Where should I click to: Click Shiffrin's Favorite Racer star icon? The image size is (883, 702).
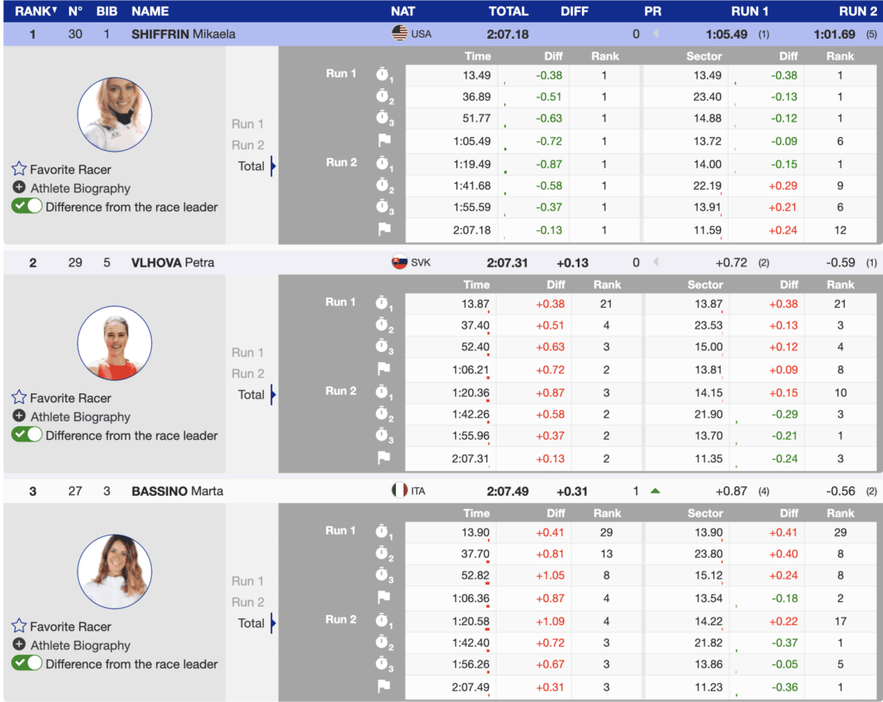point(19,169)
